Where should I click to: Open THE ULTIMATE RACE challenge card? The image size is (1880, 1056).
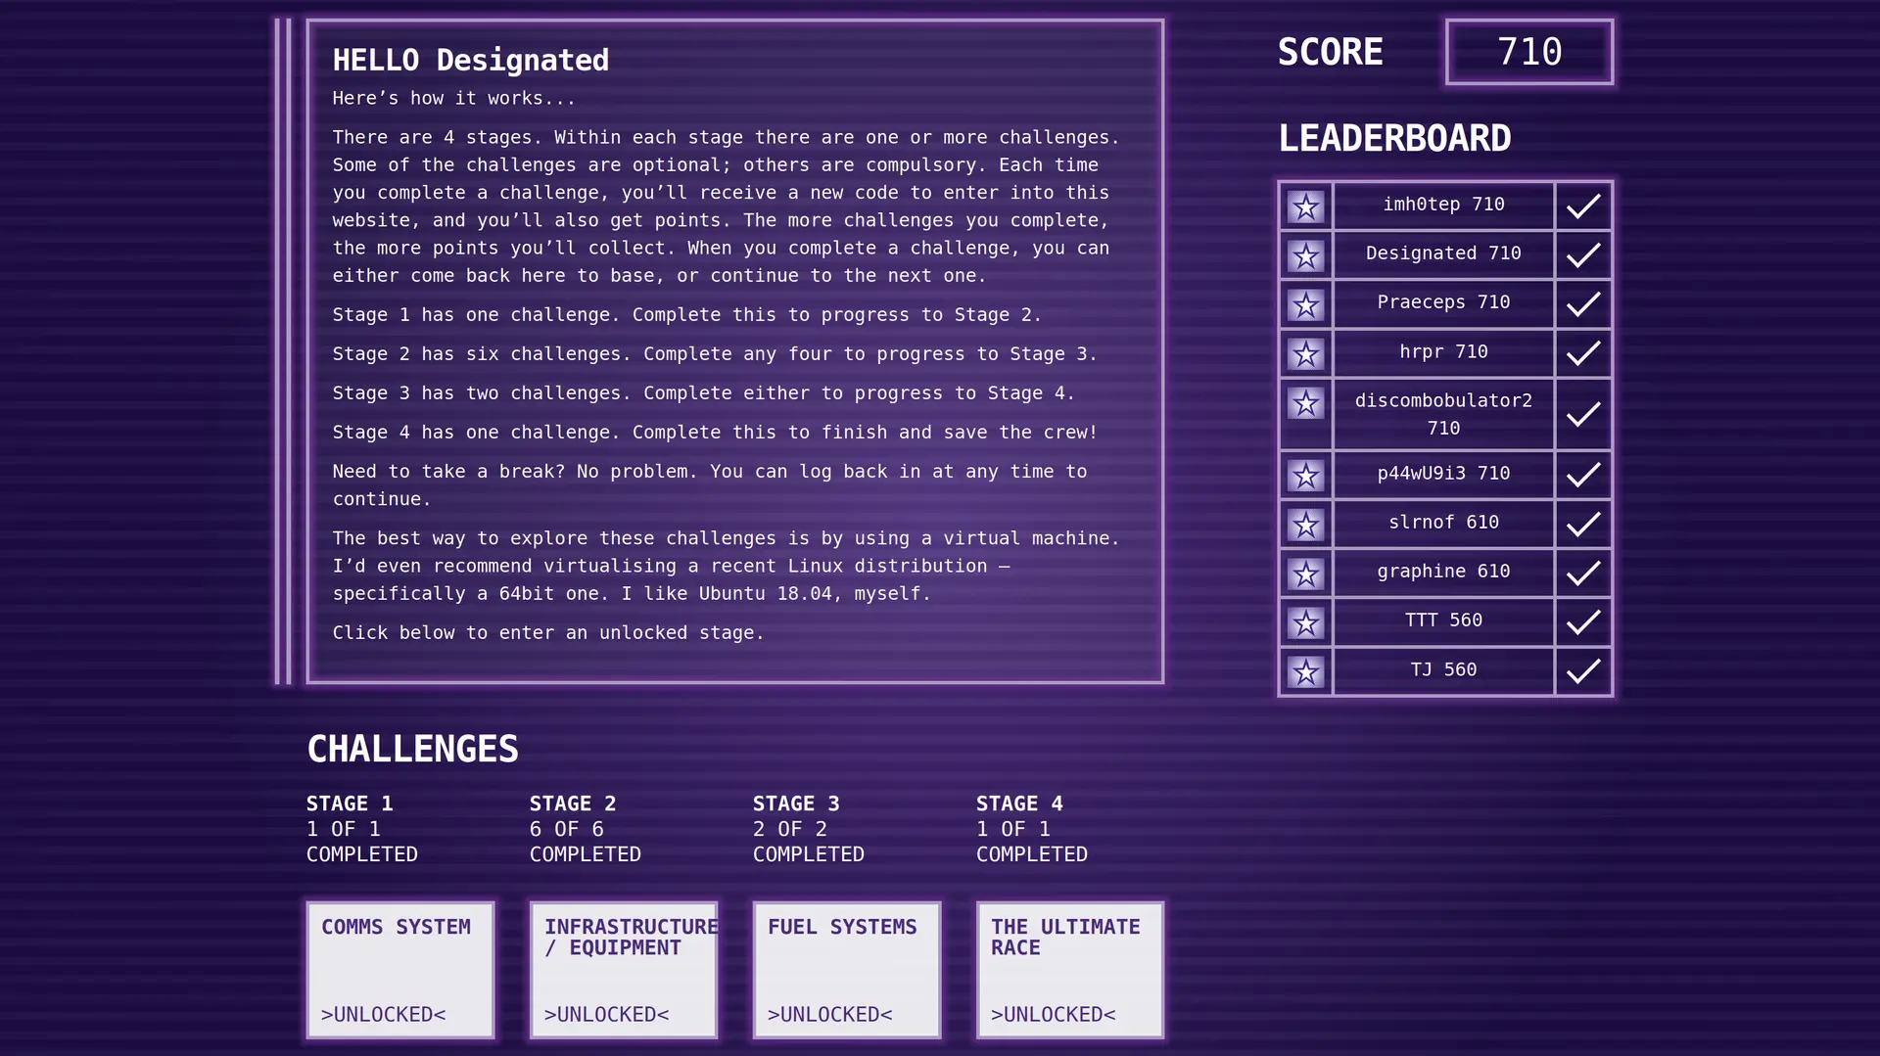(1070, 970)
